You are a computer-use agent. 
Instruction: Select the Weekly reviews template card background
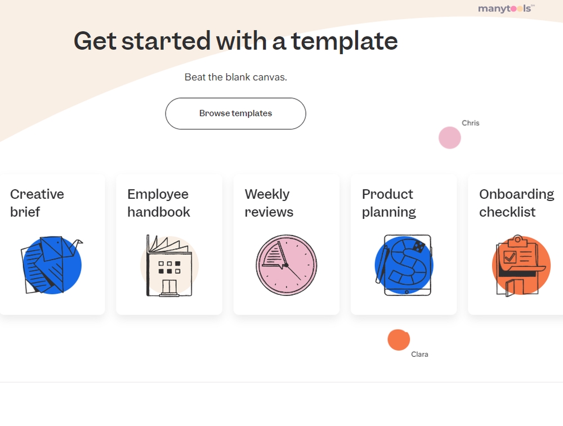(x=287, y=245)
